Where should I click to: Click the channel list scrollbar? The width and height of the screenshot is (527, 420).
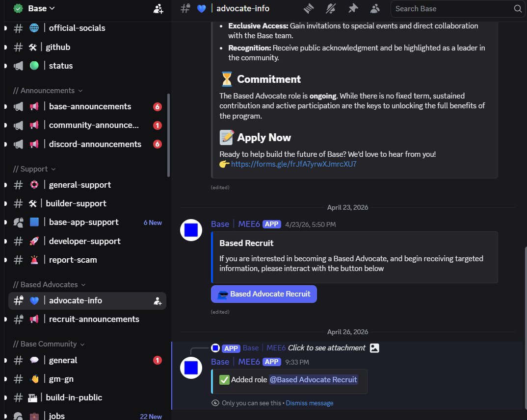(168, 135)
